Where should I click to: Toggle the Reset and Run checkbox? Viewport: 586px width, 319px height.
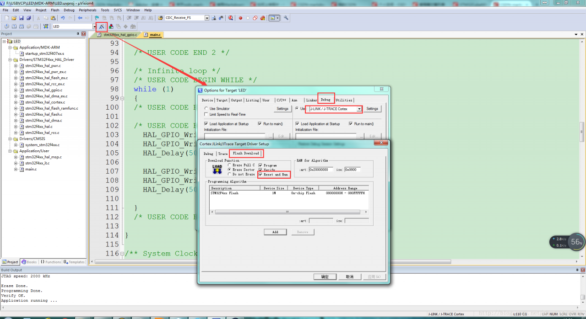(260, 175)
